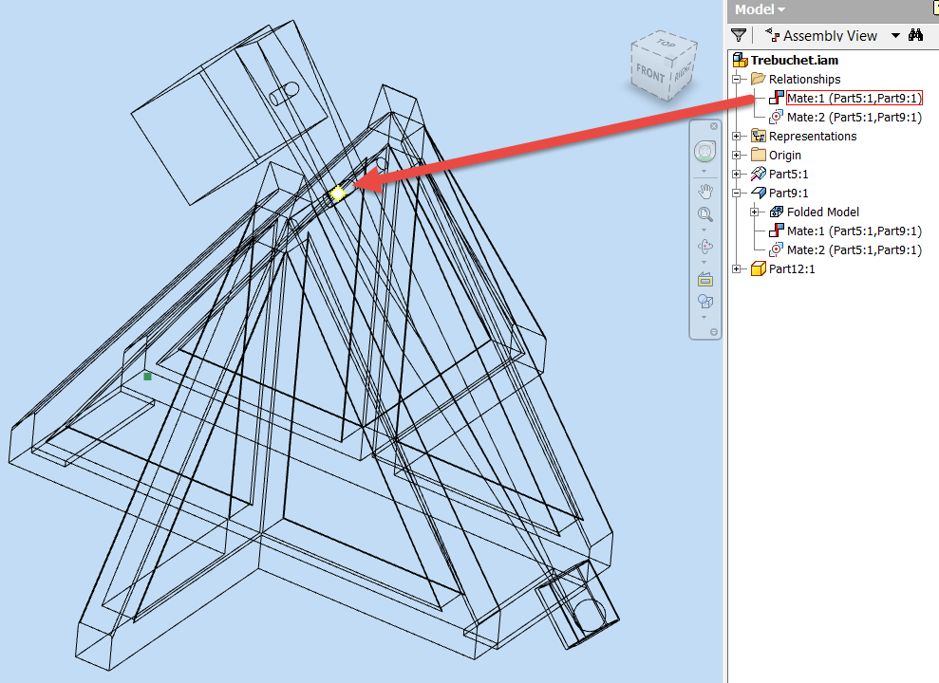Activate the Zoom tool on navigation bar
939x683 pixels.
click(704, 213)
